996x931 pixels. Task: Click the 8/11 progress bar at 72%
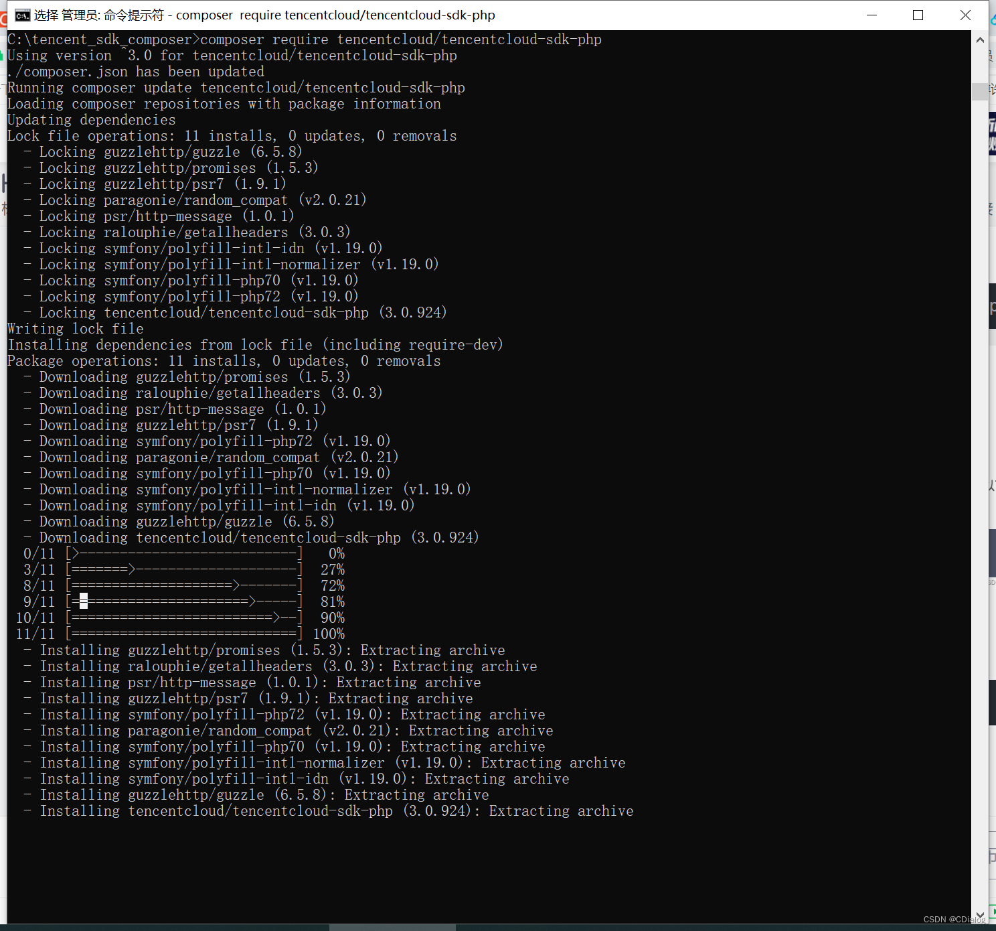(184, 586)
